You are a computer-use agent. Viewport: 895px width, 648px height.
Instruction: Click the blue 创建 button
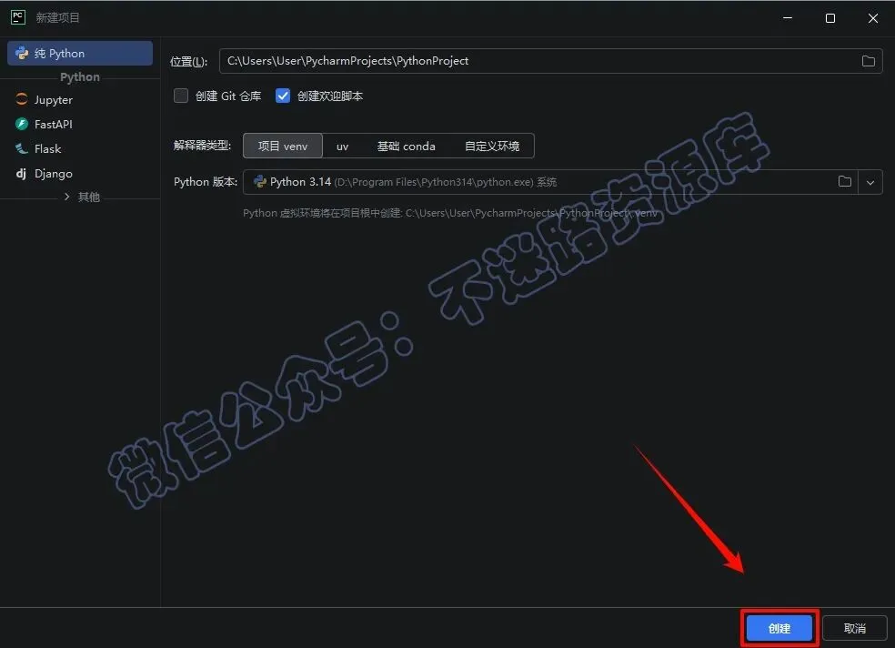coord(779,628)
